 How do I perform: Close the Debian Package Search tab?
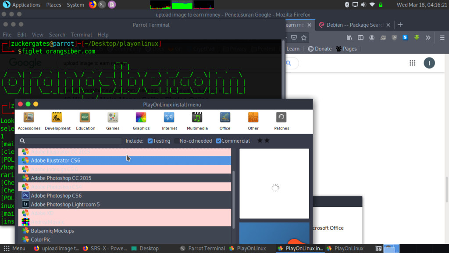(x=388, y=25)
